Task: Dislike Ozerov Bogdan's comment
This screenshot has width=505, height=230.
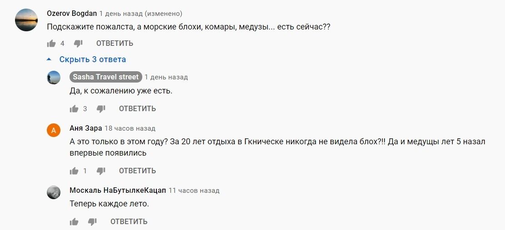Action: click(78, 44)
